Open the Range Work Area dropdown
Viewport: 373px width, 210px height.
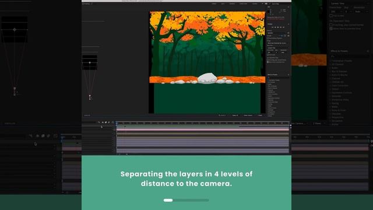(278, 43)
